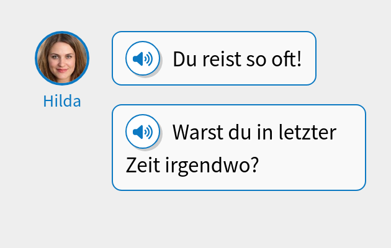Click the word "in" in second bubble
Image resolution: width=391 pixels, height=248 pixels.
click(265, 132)
